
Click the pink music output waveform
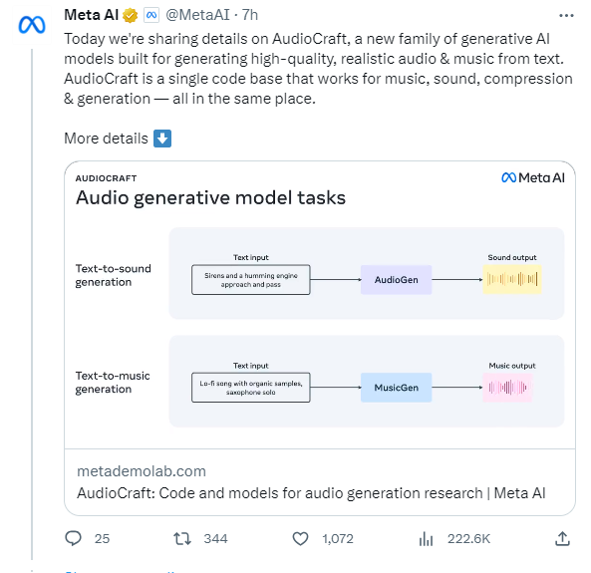pyautogui.click(x=507, y=388)
